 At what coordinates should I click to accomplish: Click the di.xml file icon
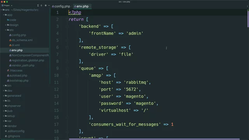tap(11, 45)
